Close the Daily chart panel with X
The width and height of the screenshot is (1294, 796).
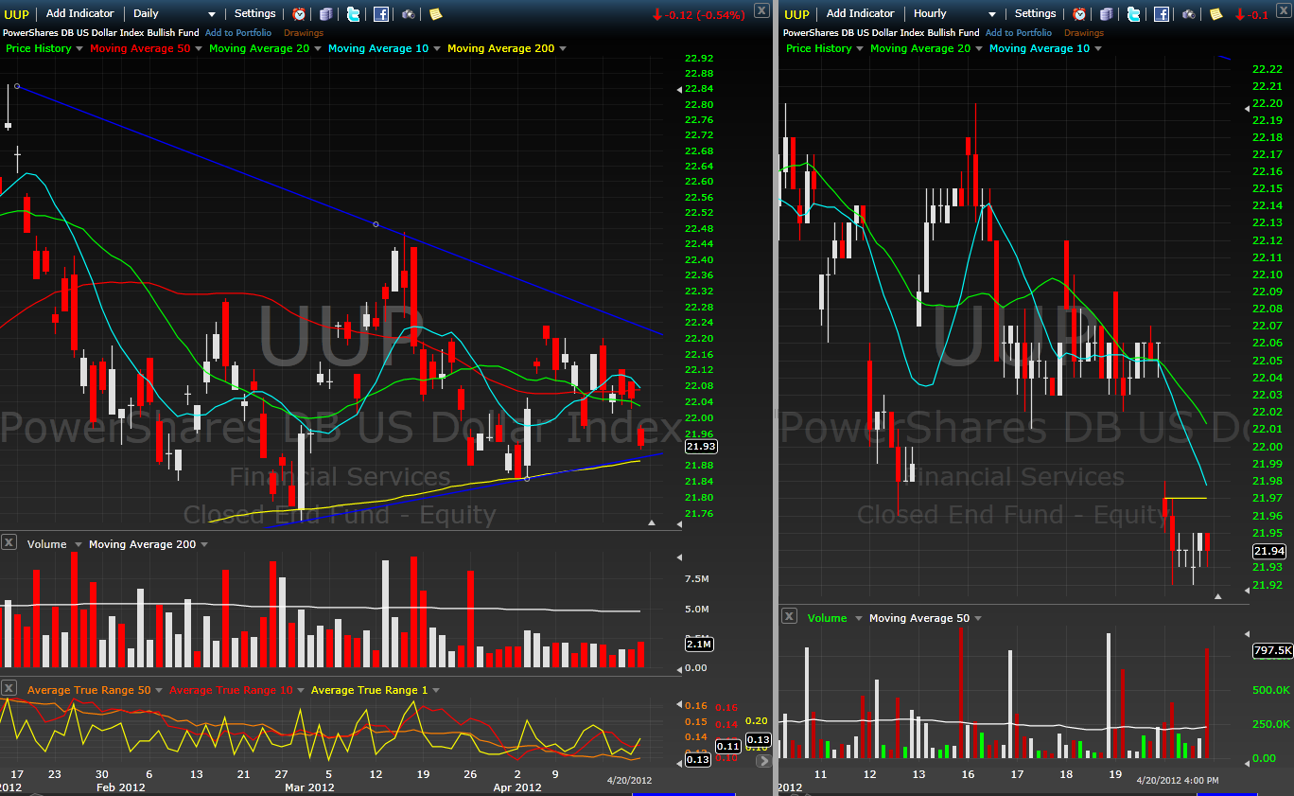click(761, 11)
